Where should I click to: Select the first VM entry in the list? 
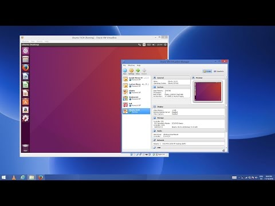[x=136, y=79]
